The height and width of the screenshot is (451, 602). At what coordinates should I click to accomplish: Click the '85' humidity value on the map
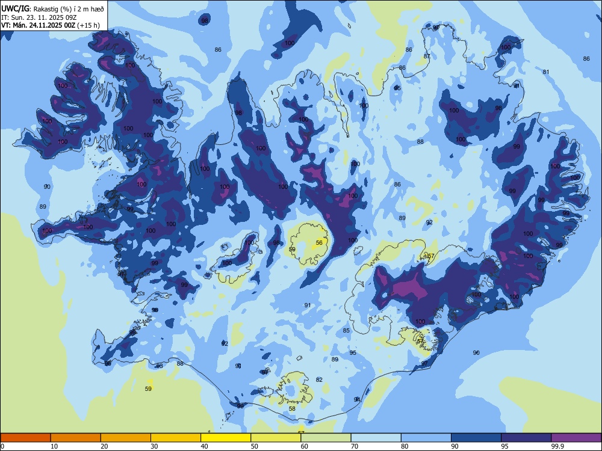tap(346, 331)
